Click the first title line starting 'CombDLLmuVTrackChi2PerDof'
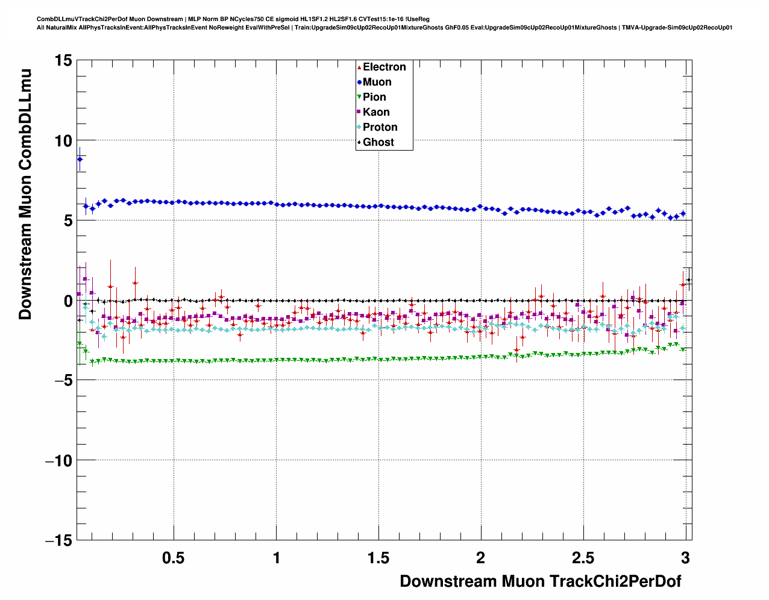 pos(233,19)
